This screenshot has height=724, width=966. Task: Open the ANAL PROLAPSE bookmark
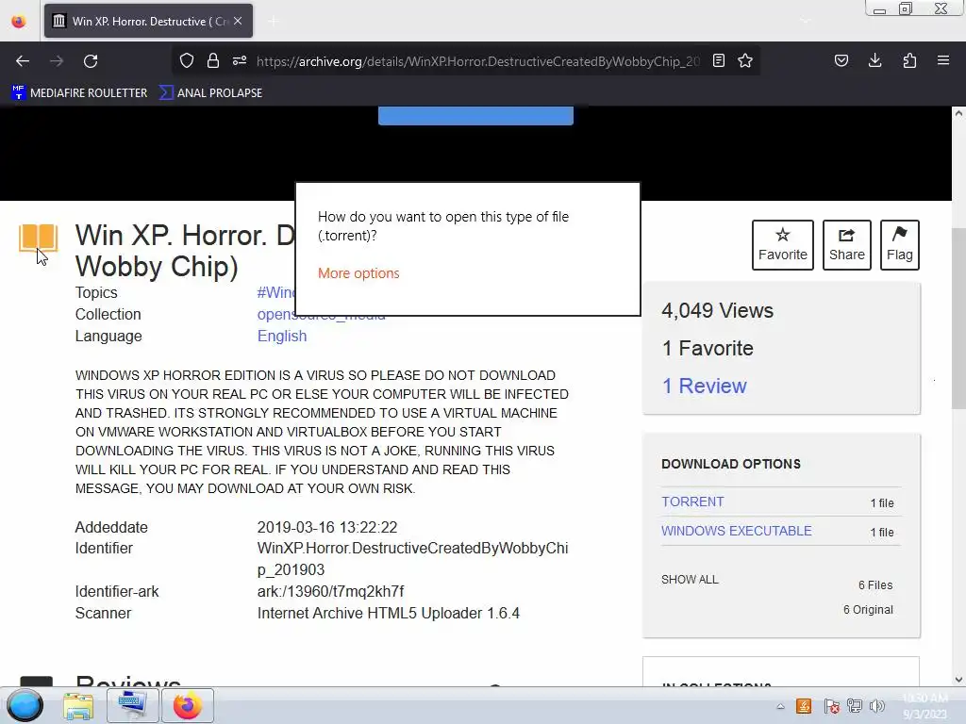point(210,93)
